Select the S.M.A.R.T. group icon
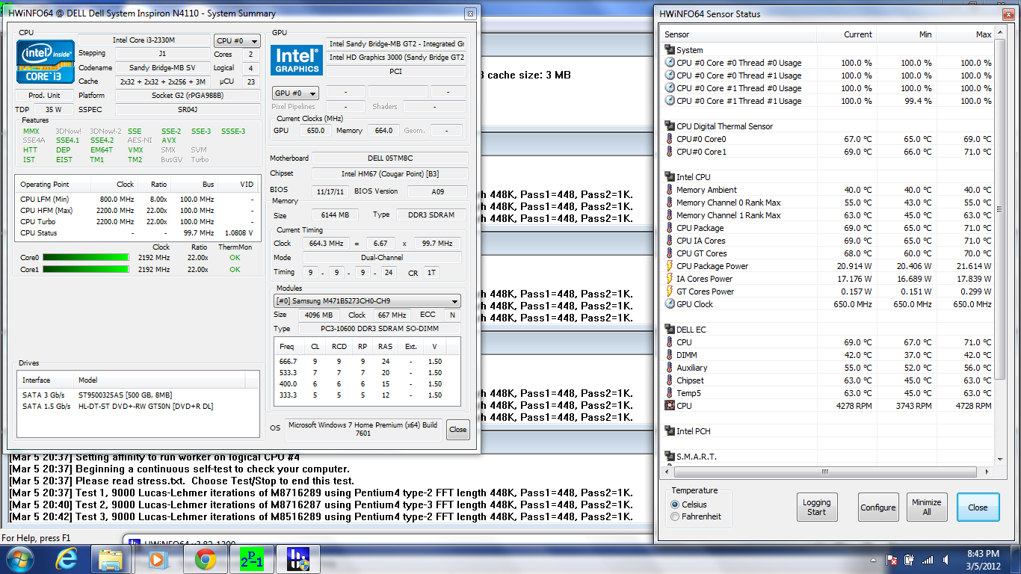 pos(670,457)
